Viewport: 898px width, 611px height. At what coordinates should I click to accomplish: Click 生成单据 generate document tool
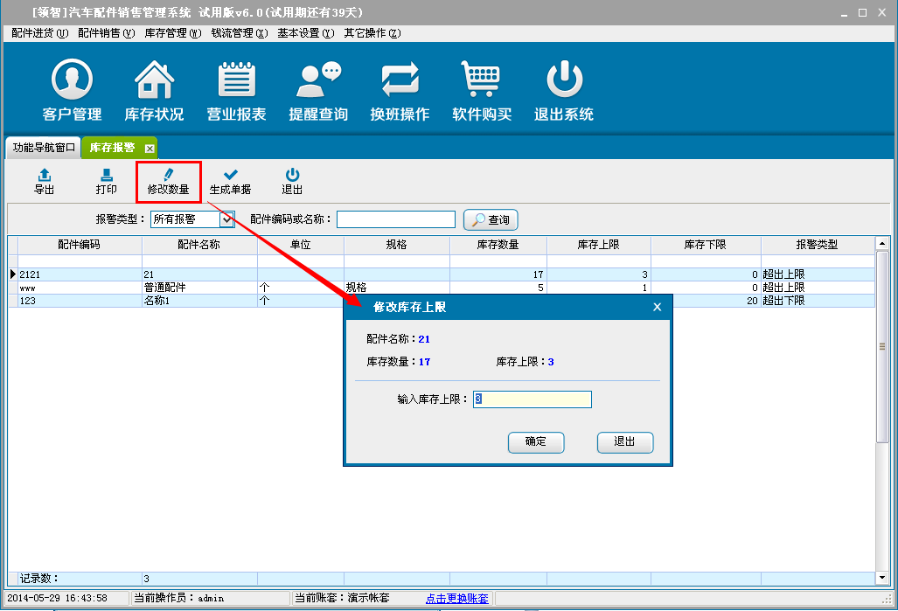tap(230, 182)
